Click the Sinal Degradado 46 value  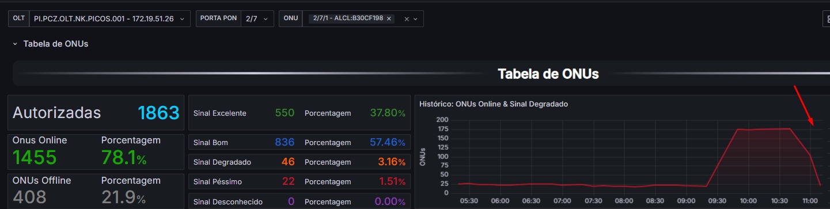click(x=288, y=162)
